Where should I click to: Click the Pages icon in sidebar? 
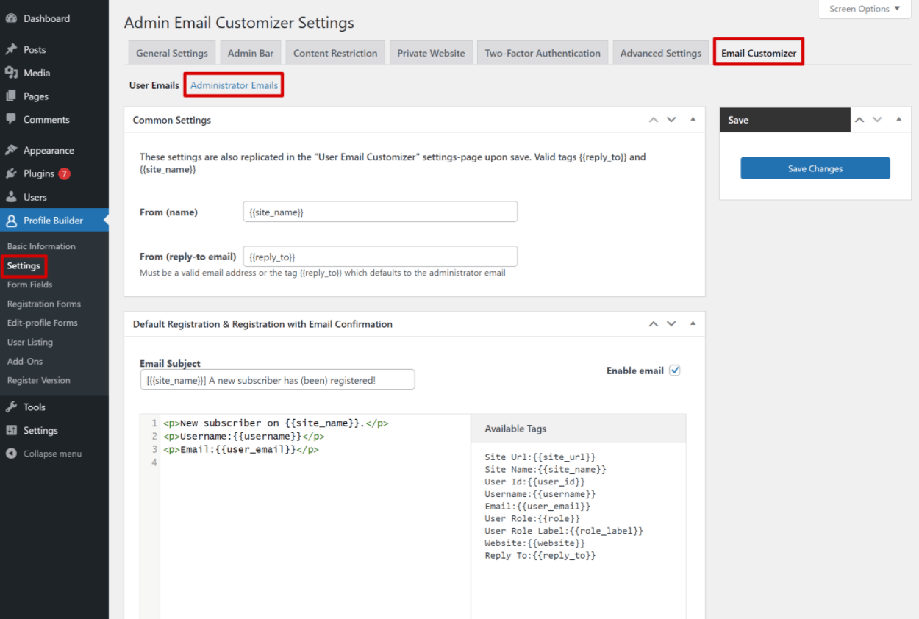(x=11, y=96)
